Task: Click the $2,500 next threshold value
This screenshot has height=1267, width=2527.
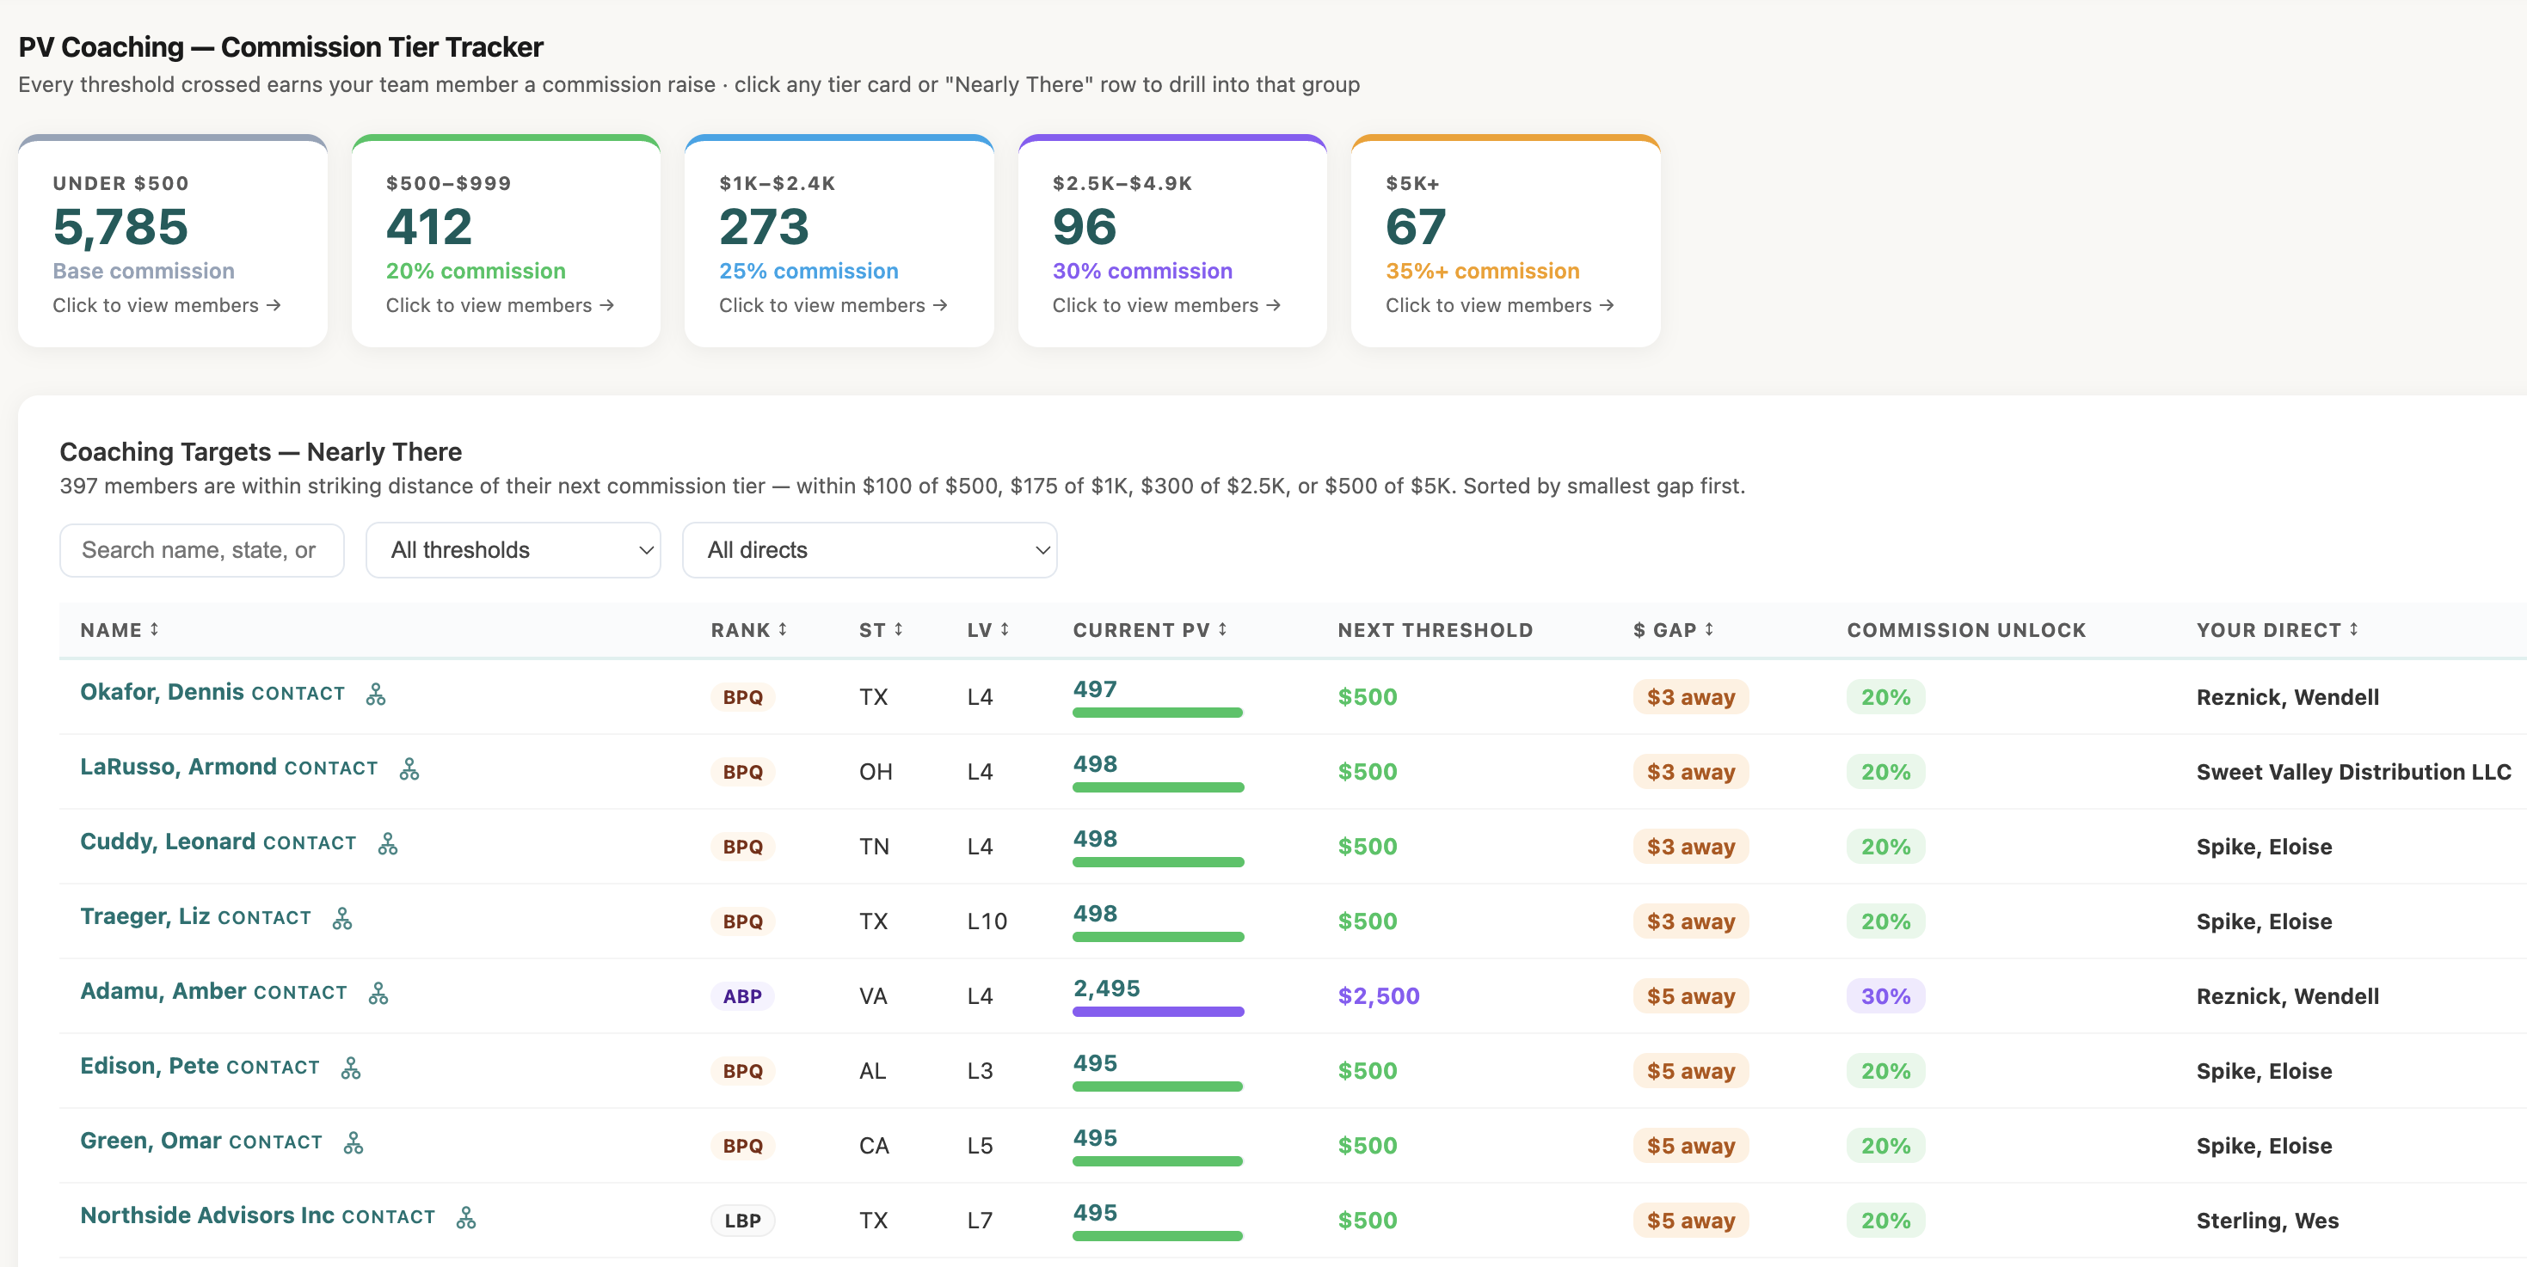Action: [x=1378, y=996]
